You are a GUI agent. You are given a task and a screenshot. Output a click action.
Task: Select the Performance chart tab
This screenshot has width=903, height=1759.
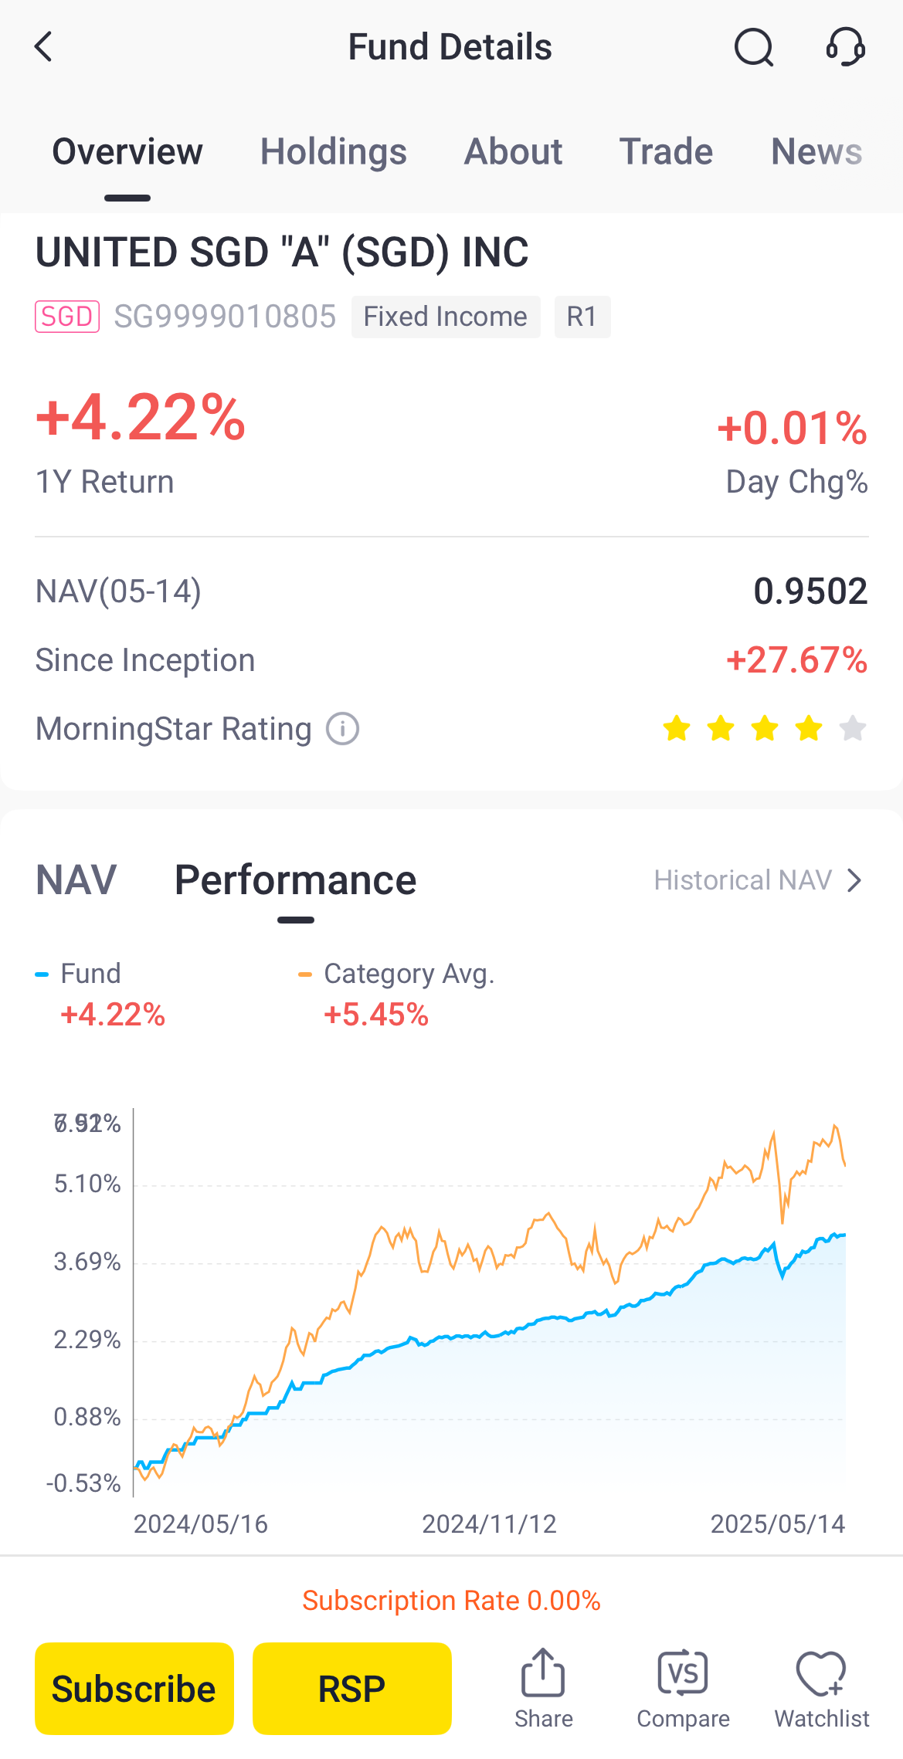(295, 880)
